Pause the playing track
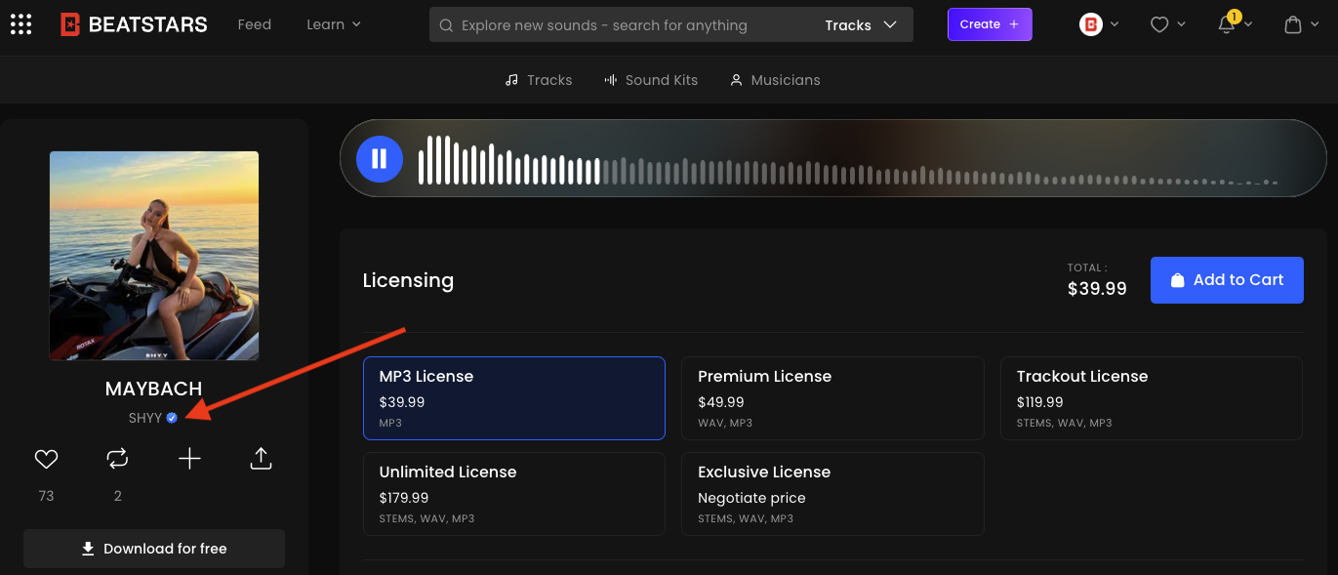The height and width of the screenshot is (575, 1338). click(380, 158)
